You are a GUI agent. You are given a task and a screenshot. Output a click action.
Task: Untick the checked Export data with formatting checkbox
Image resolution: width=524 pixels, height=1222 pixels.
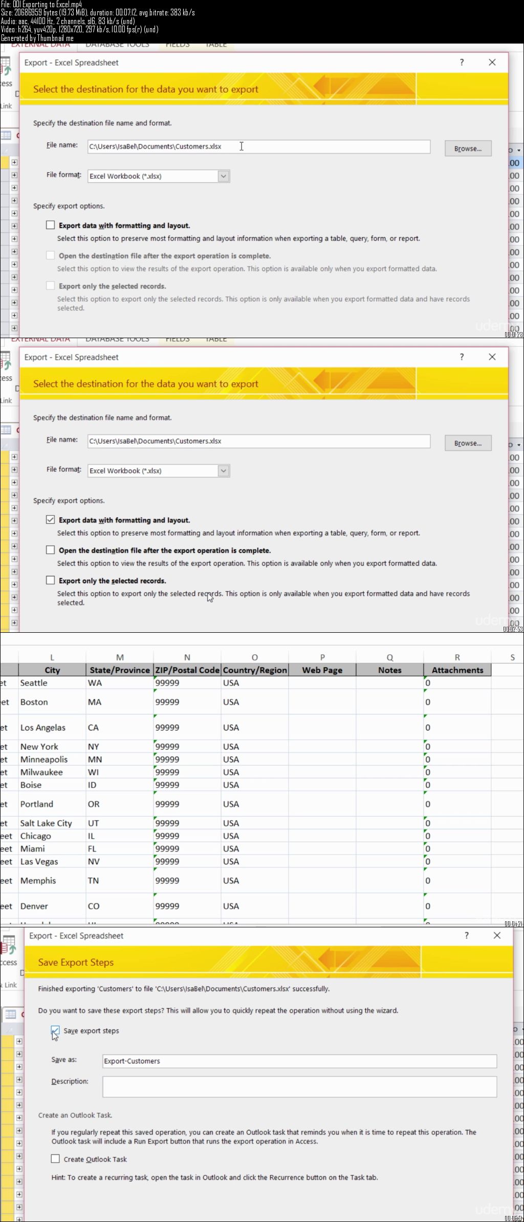tap(50, 520)
